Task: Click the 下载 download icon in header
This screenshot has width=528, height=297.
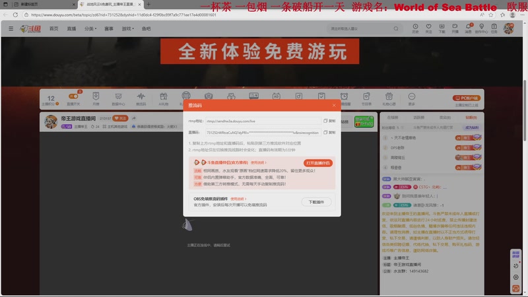Action: [442, 28]
